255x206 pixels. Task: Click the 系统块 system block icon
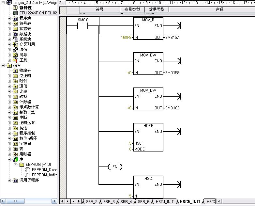coord(15,39)
